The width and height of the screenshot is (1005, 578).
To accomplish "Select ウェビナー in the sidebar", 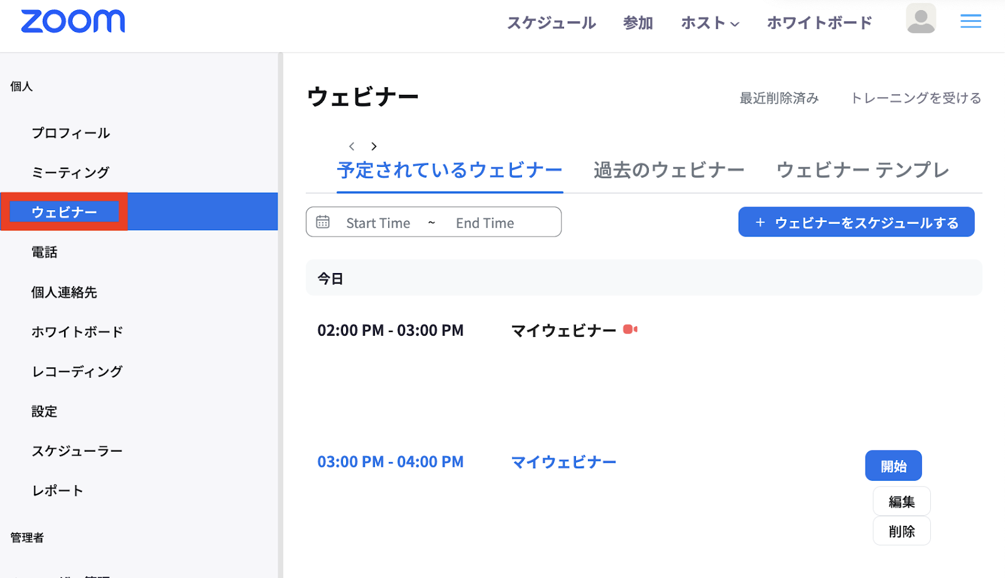I will [x=139, y=211].
